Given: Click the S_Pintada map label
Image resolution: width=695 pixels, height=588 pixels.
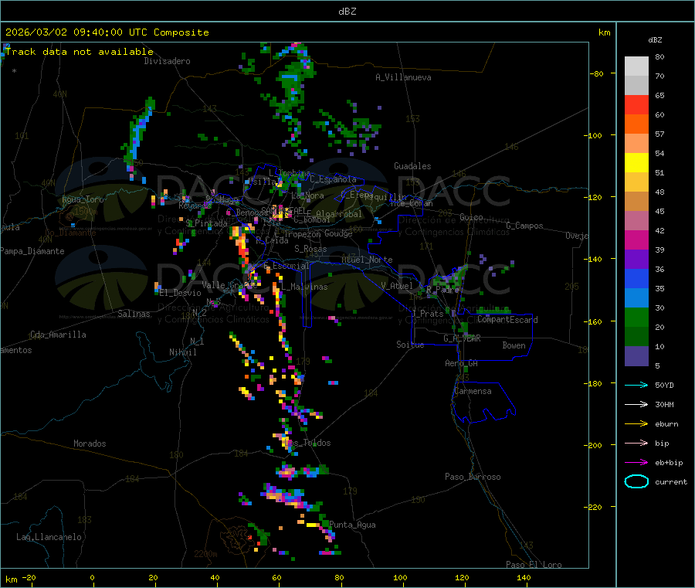Looking at the screenshot, I should tap(206, 223).
